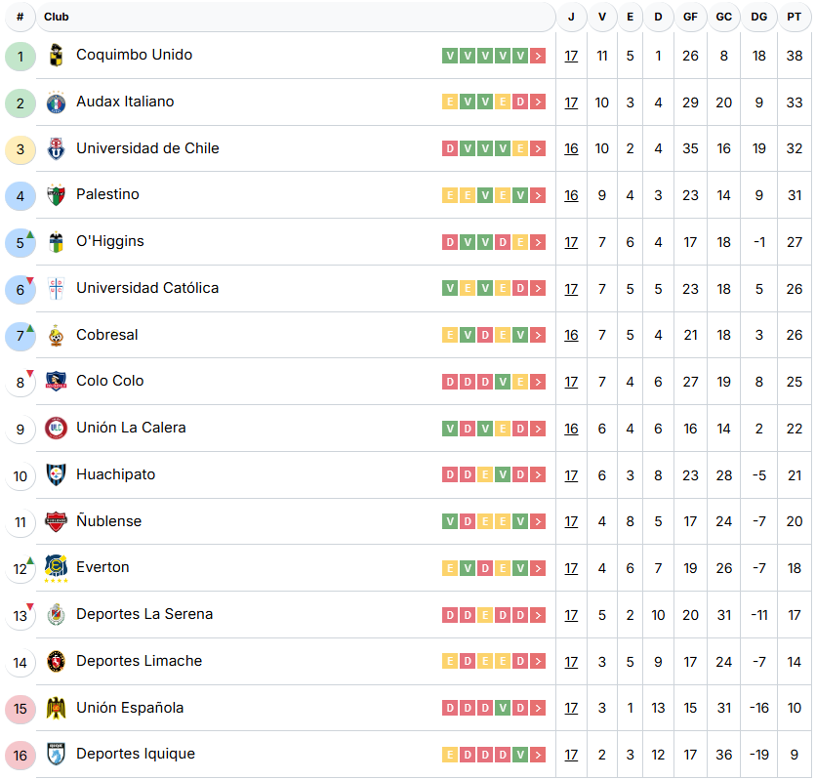Screen dimensions: 816x780
Task: Sort table by GF column header
Action: tap(690, 17)
